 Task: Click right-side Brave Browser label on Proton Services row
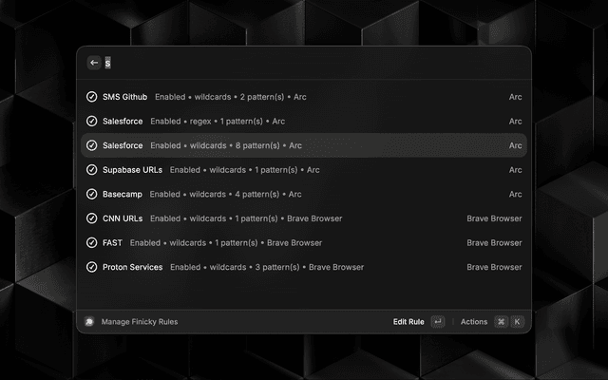coord(494,267)
